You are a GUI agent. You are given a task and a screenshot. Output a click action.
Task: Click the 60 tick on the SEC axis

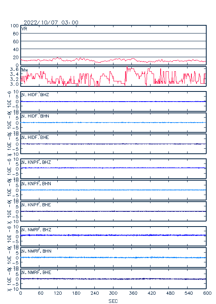click(41, 293)
